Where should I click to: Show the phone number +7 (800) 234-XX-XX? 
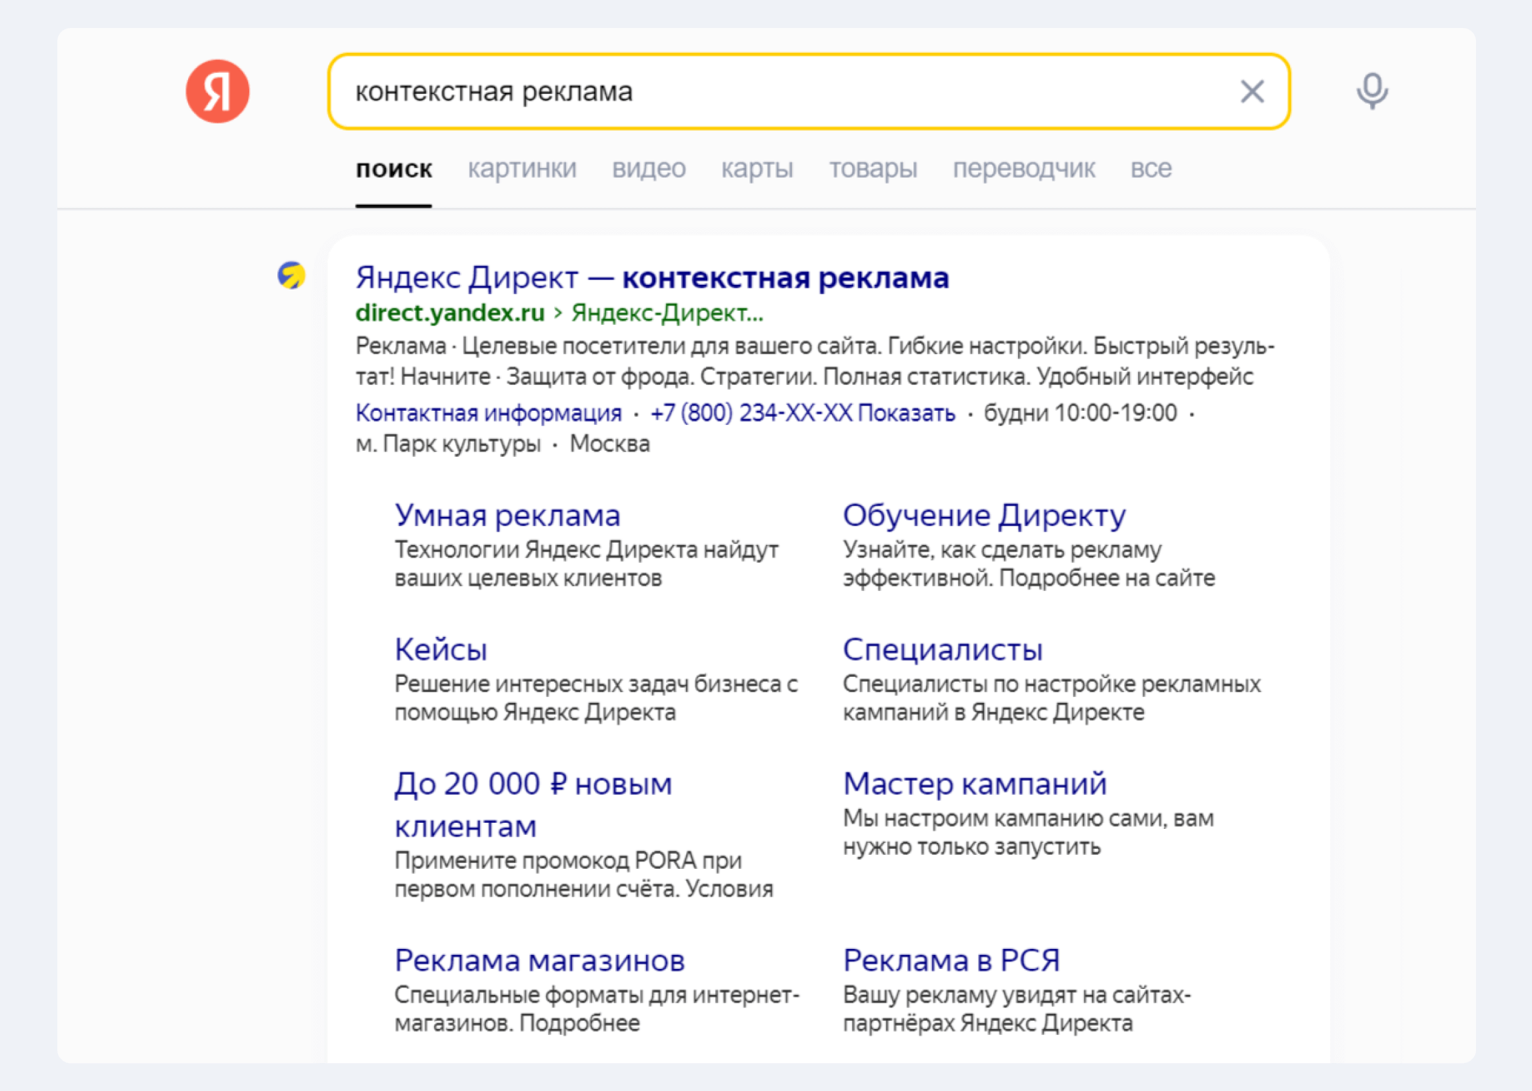[803, 413]
